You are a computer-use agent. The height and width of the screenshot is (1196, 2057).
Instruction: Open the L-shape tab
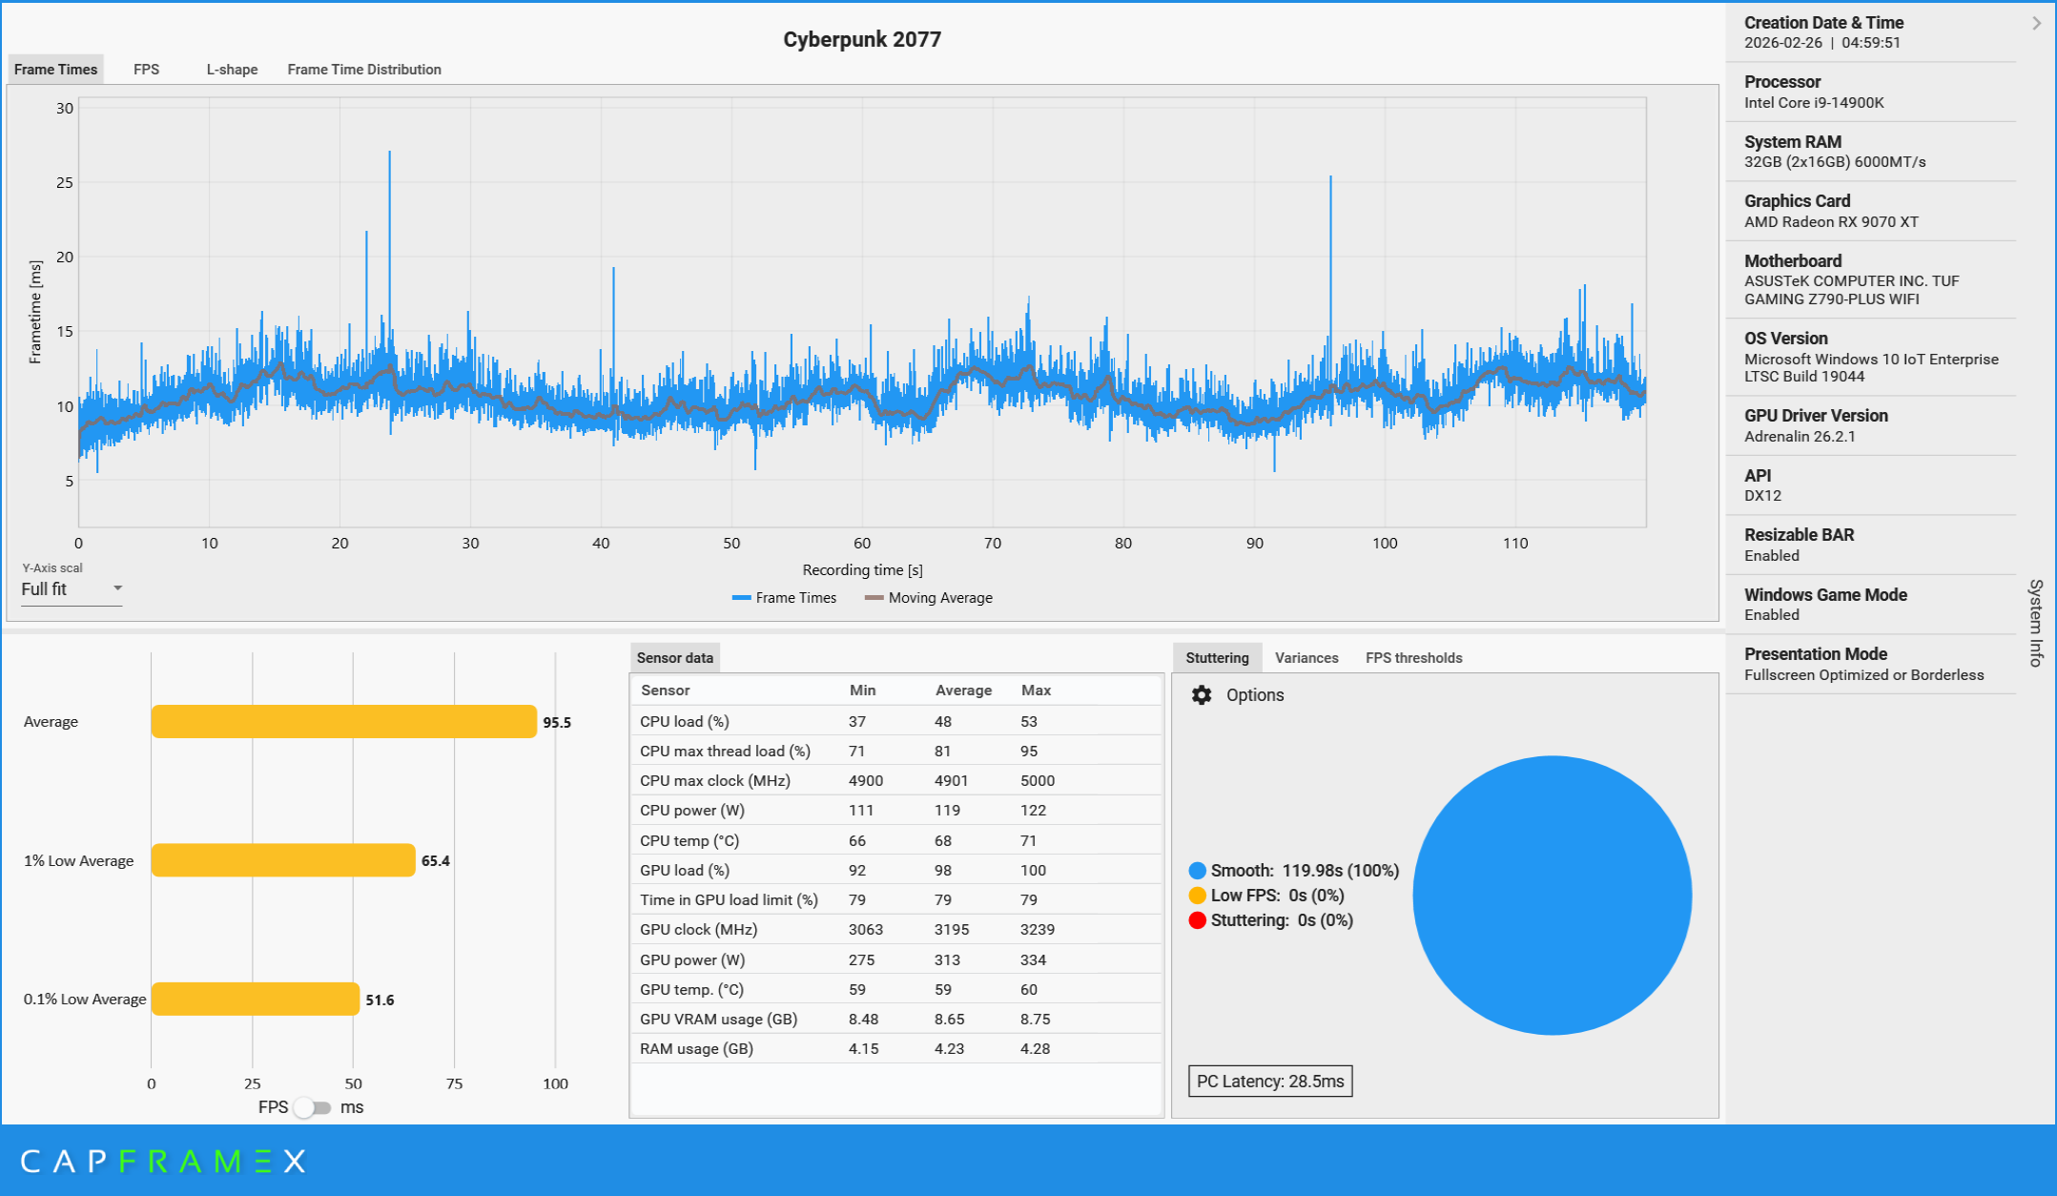coord(232,70)
